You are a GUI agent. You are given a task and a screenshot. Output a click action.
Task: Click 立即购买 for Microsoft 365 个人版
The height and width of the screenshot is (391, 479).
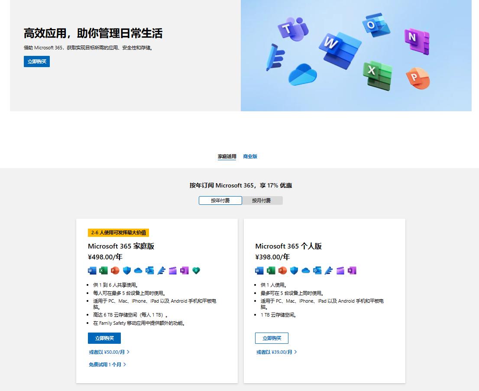coord(272,338)
